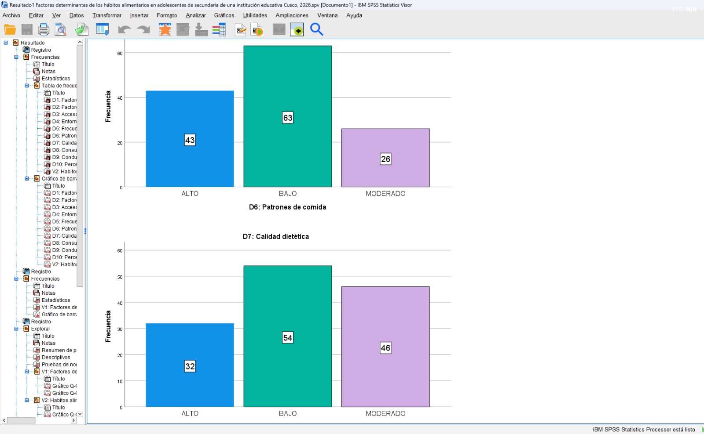The height and width of the screenshot is (434, 704).
Task: Open Print Preview magnifier icon
Action: [61, 29]
